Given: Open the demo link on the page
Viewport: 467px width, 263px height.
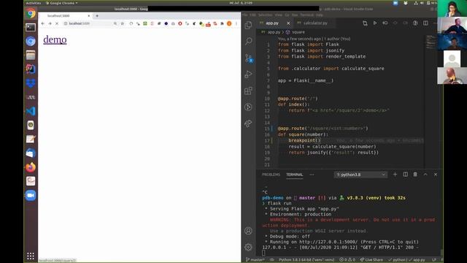Looking at the screenshot, I should [55, 39].
